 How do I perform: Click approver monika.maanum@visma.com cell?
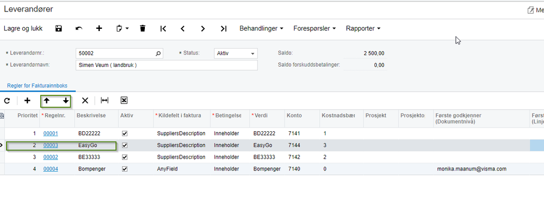point(481,169)
